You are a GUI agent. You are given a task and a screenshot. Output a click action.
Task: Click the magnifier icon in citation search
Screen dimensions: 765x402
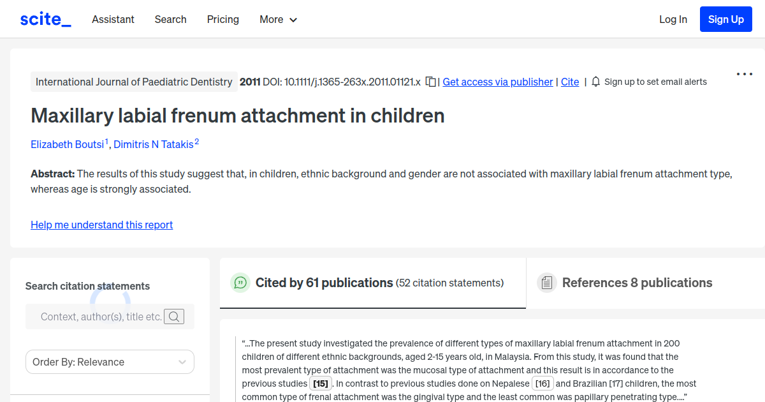point(174,316)
